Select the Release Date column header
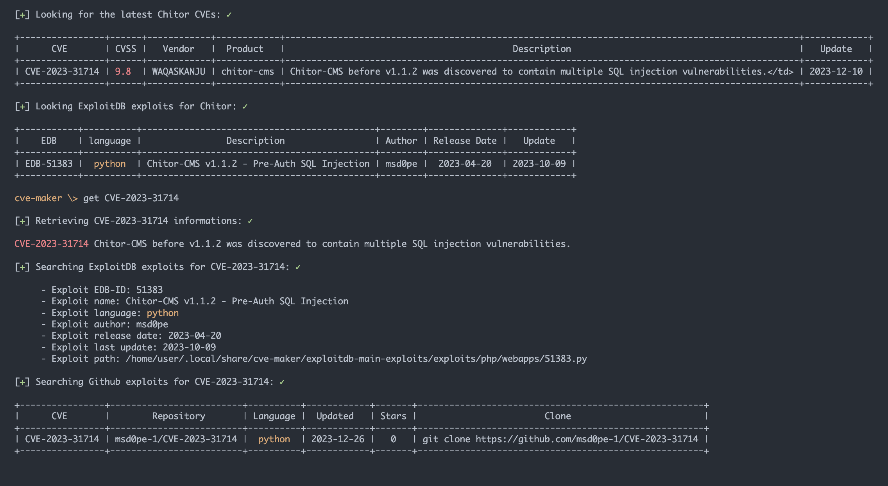The width and height of the screenshot is (888, 486). [465, 141]
